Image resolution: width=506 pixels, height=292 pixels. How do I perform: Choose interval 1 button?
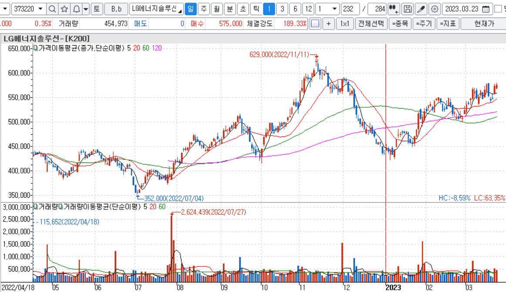coord(269,9)
